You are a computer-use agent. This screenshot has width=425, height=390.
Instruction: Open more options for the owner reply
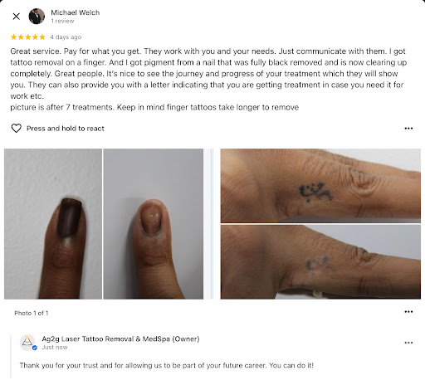[408, 343]
